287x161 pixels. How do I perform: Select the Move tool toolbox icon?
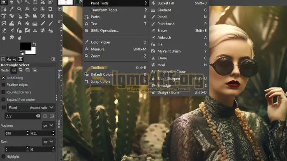pyautogui.click(x=35, y=9)
